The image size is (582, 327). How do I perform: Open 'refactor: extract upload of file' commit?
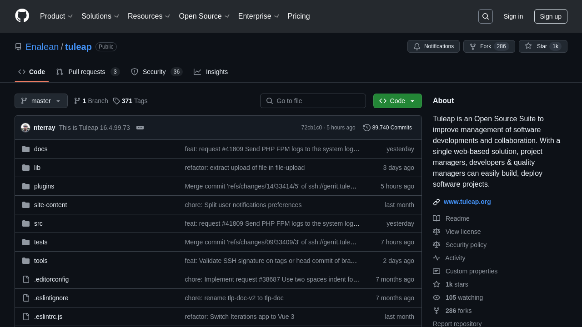point(245,168)
